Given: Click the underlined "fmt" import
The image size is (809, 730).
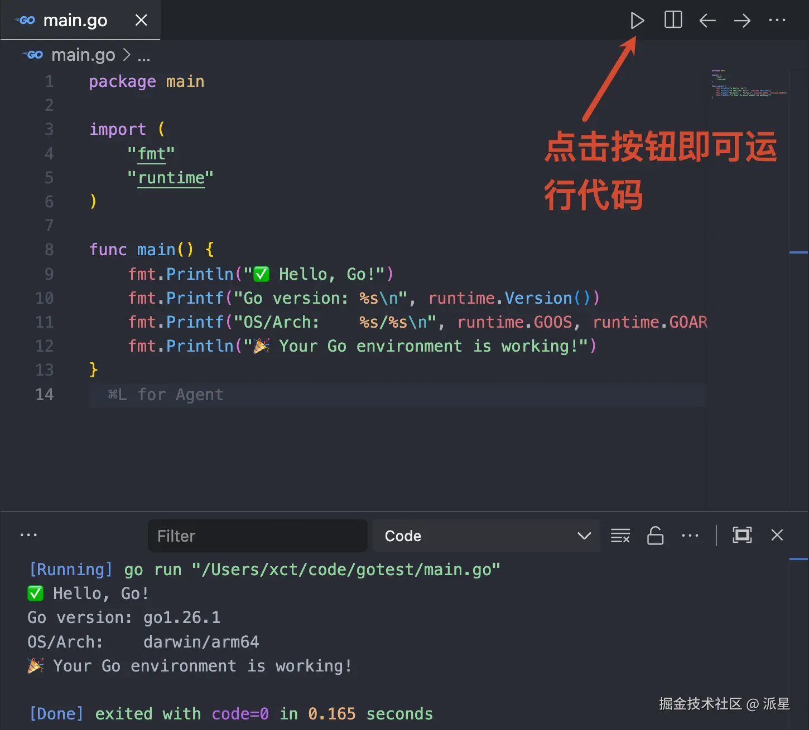Looking at the screenshot, I should [x=152, y=153].
